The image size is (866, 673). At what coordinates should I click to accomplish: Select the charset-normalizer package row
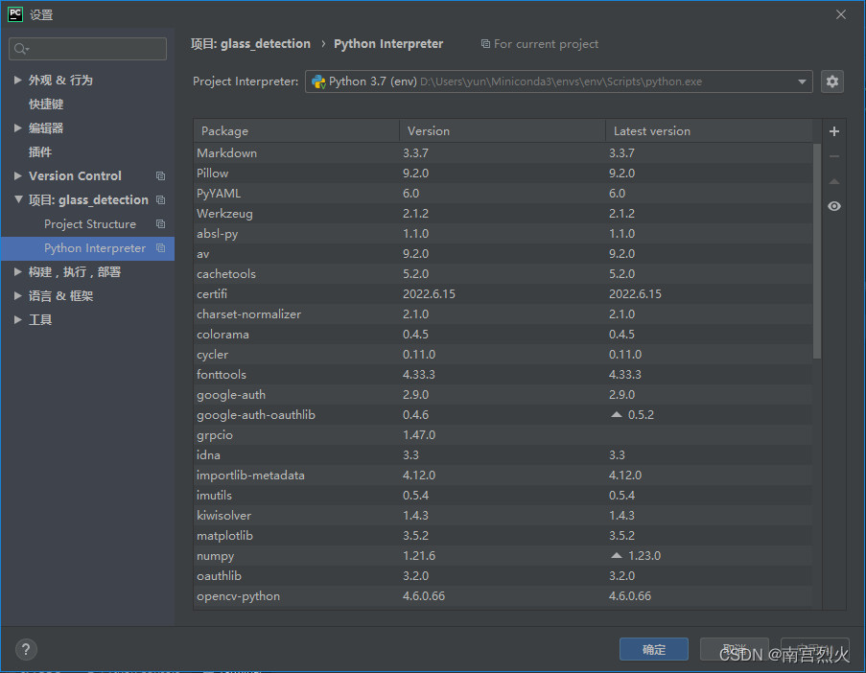pos(503,314)
